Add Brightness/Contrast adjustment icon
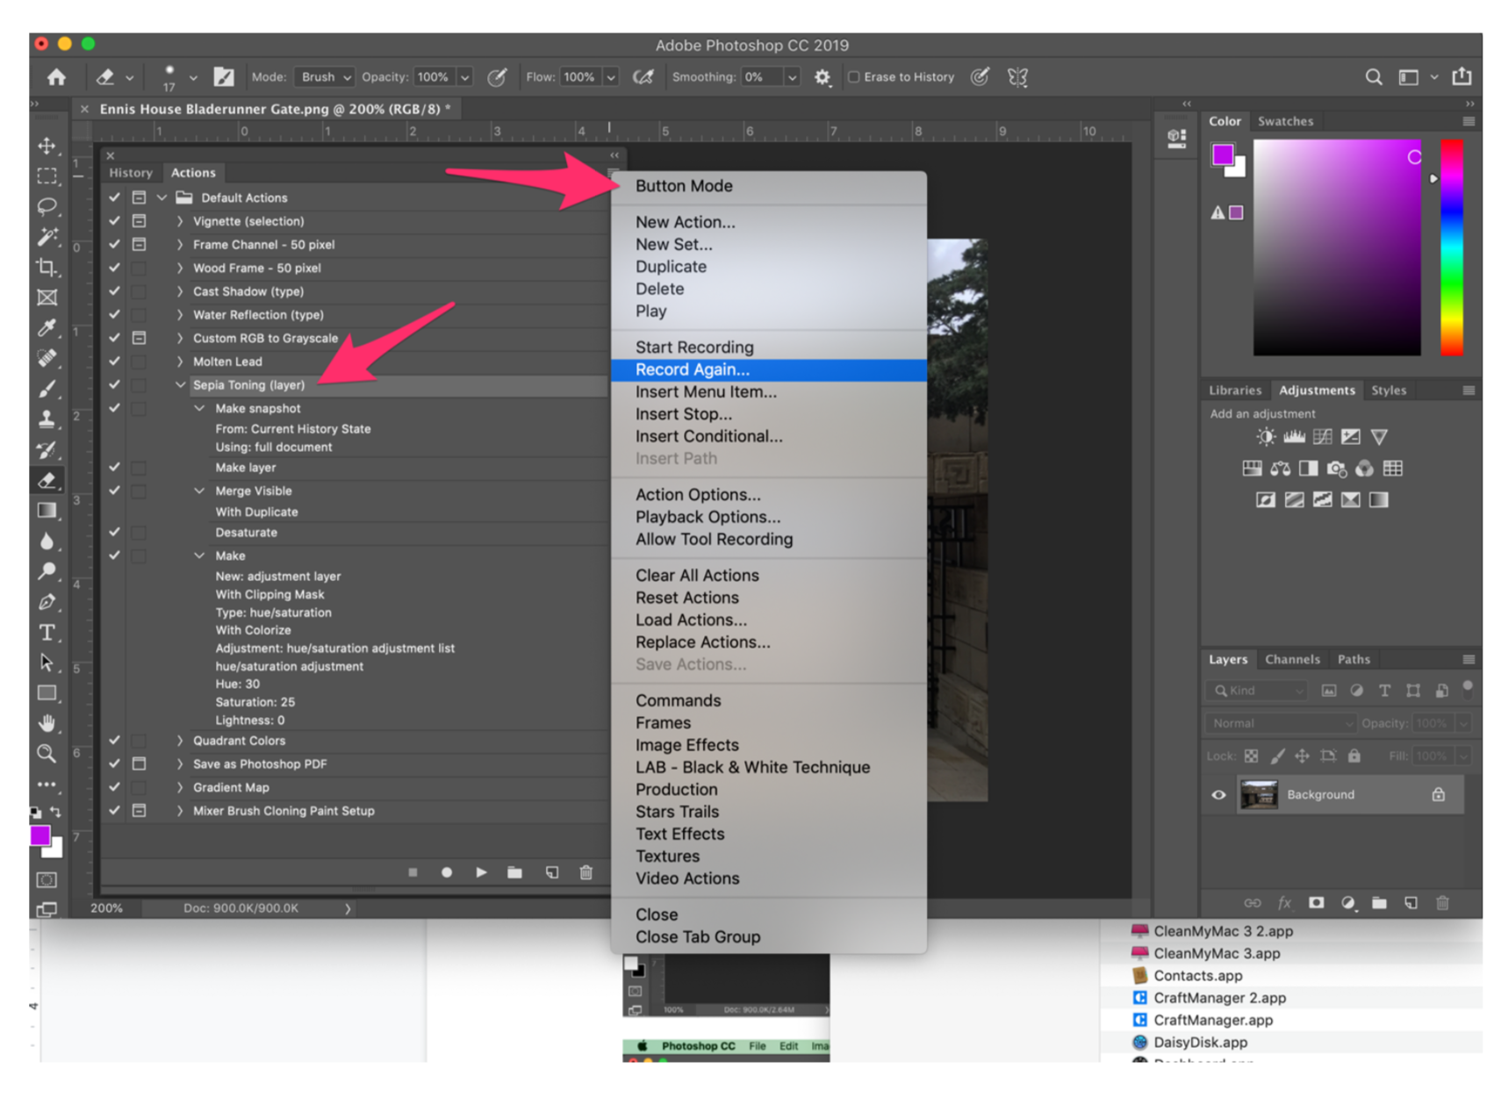Viewport: 1501px width, 1104px height. click(1266, 437)
